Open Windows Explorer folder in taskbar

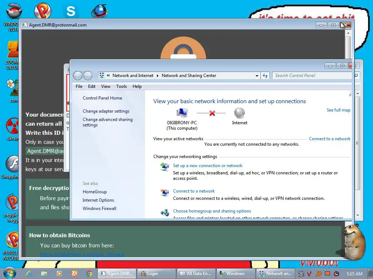(x=44, y=274)
